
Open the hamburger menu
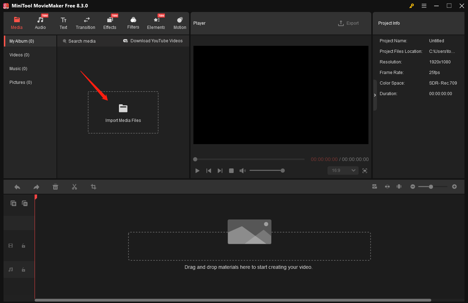[424, 6]
